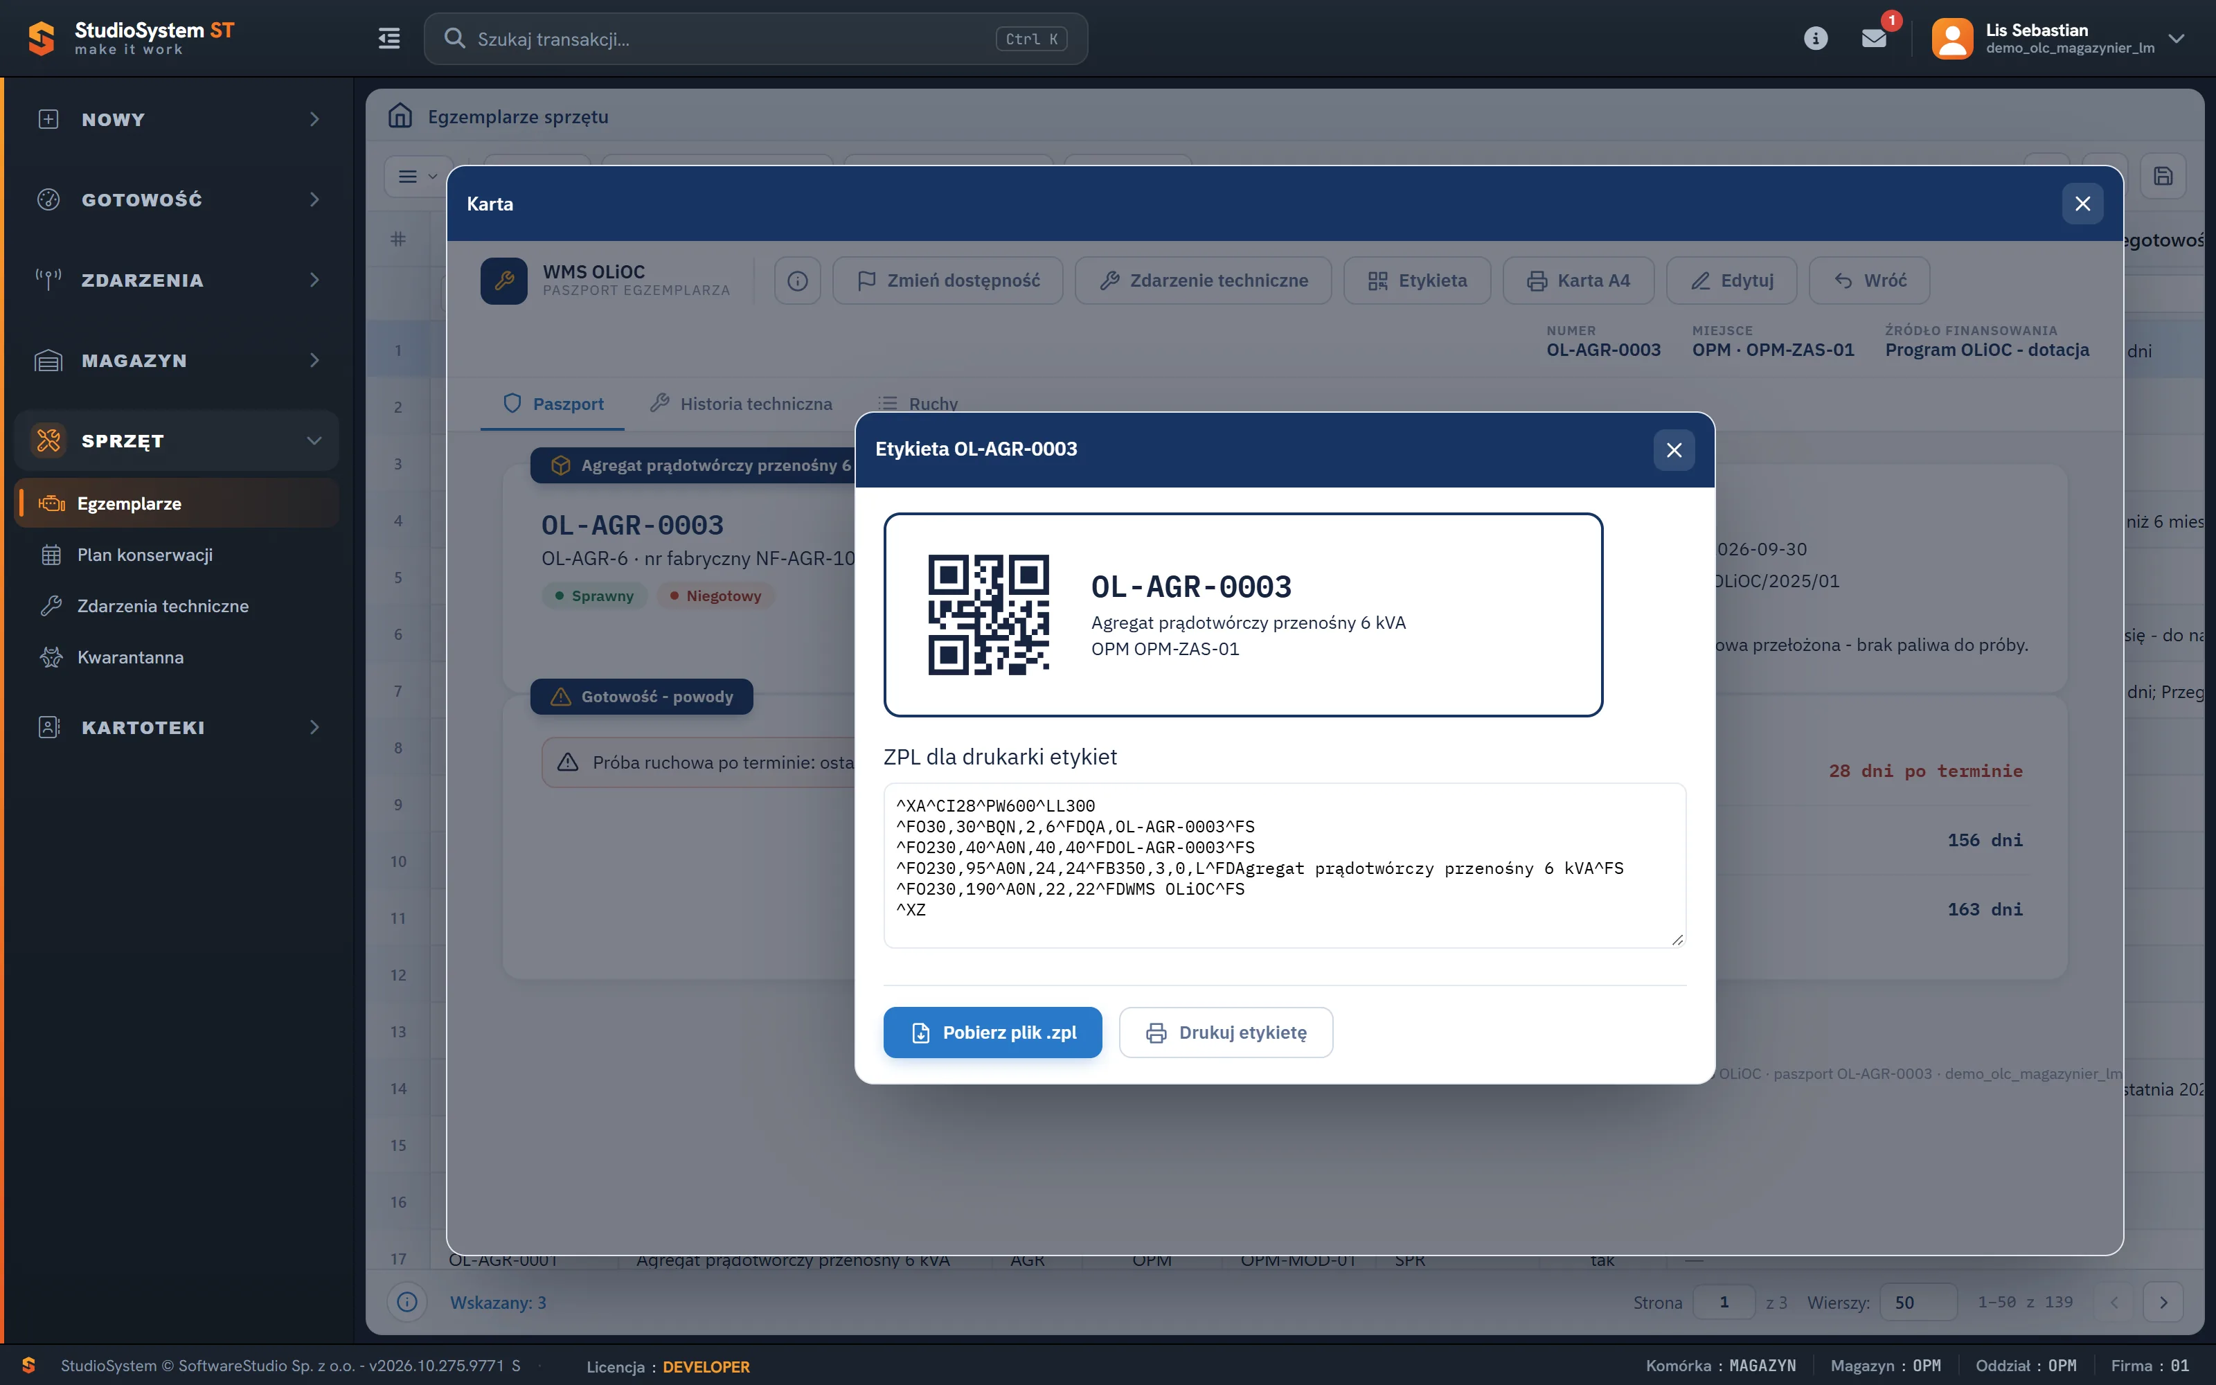This screenshot has width=2216, height=1385.
Task: Click the QR code on the label preview
Action: click(989, 615)
